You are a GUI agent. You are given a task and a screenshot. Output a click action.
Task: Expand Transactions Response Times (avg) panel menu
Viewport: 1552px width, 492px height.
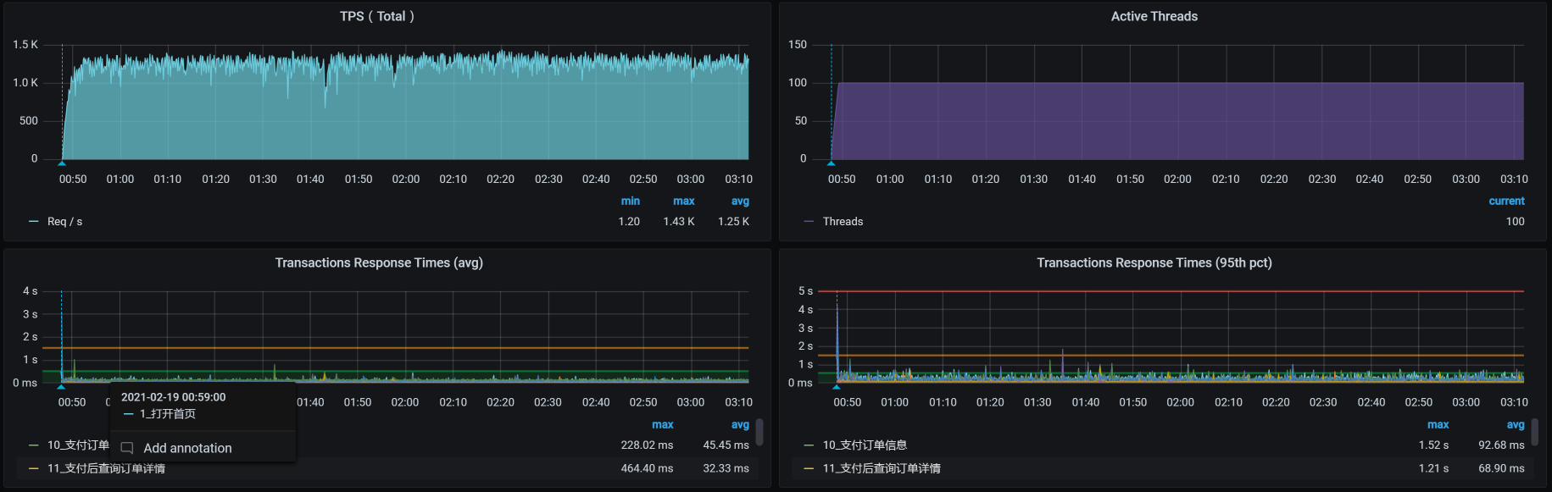click(379, 263)
